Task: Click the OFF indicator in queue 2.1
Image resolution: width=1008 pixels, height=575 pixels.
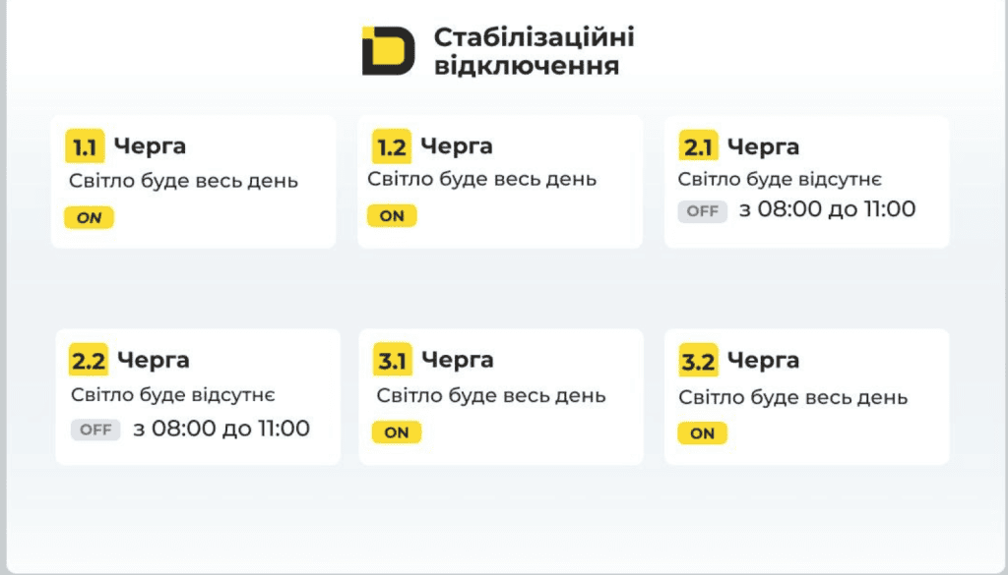Action: click(x=703, y=211)
